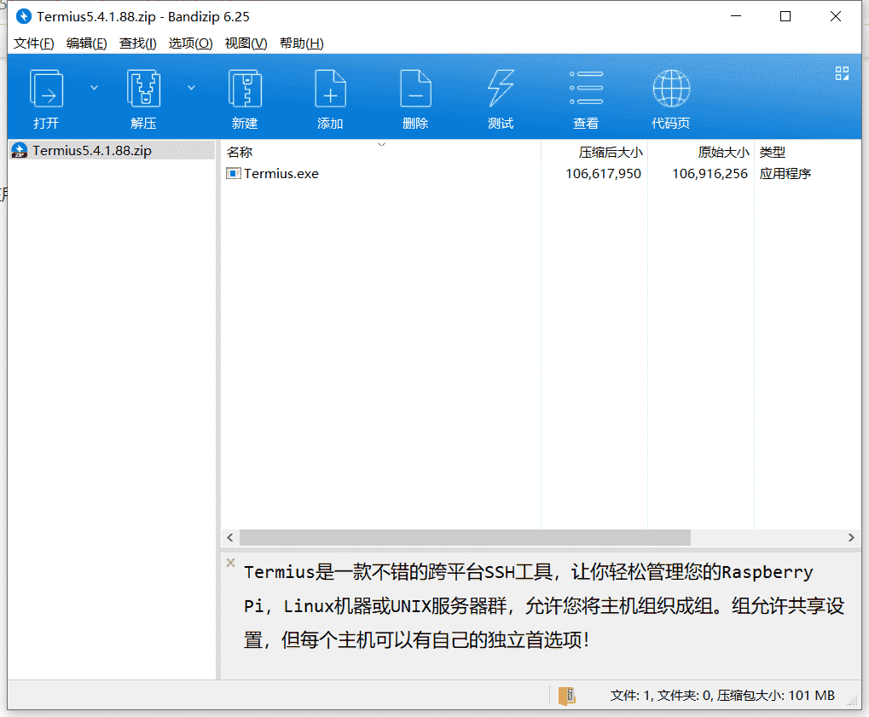Screen dimensions: 869x717
Task: Select the Termius.exe file row
Action: coord(541,173)
